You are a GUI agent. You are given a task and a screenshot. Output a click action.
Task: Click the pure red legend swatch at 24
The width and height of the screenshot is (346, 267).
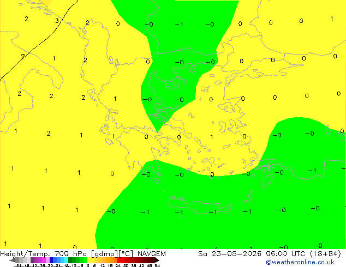120,260
